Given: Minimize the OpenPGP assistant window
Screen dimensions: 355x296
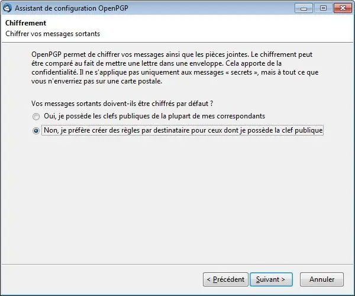Looking at the screenshot, I should point(304,8).
